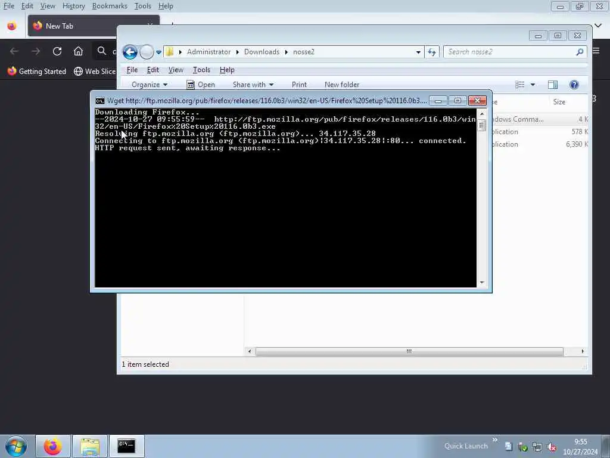
Task: Open Firefox home page icon
Action: coord(78,51)
